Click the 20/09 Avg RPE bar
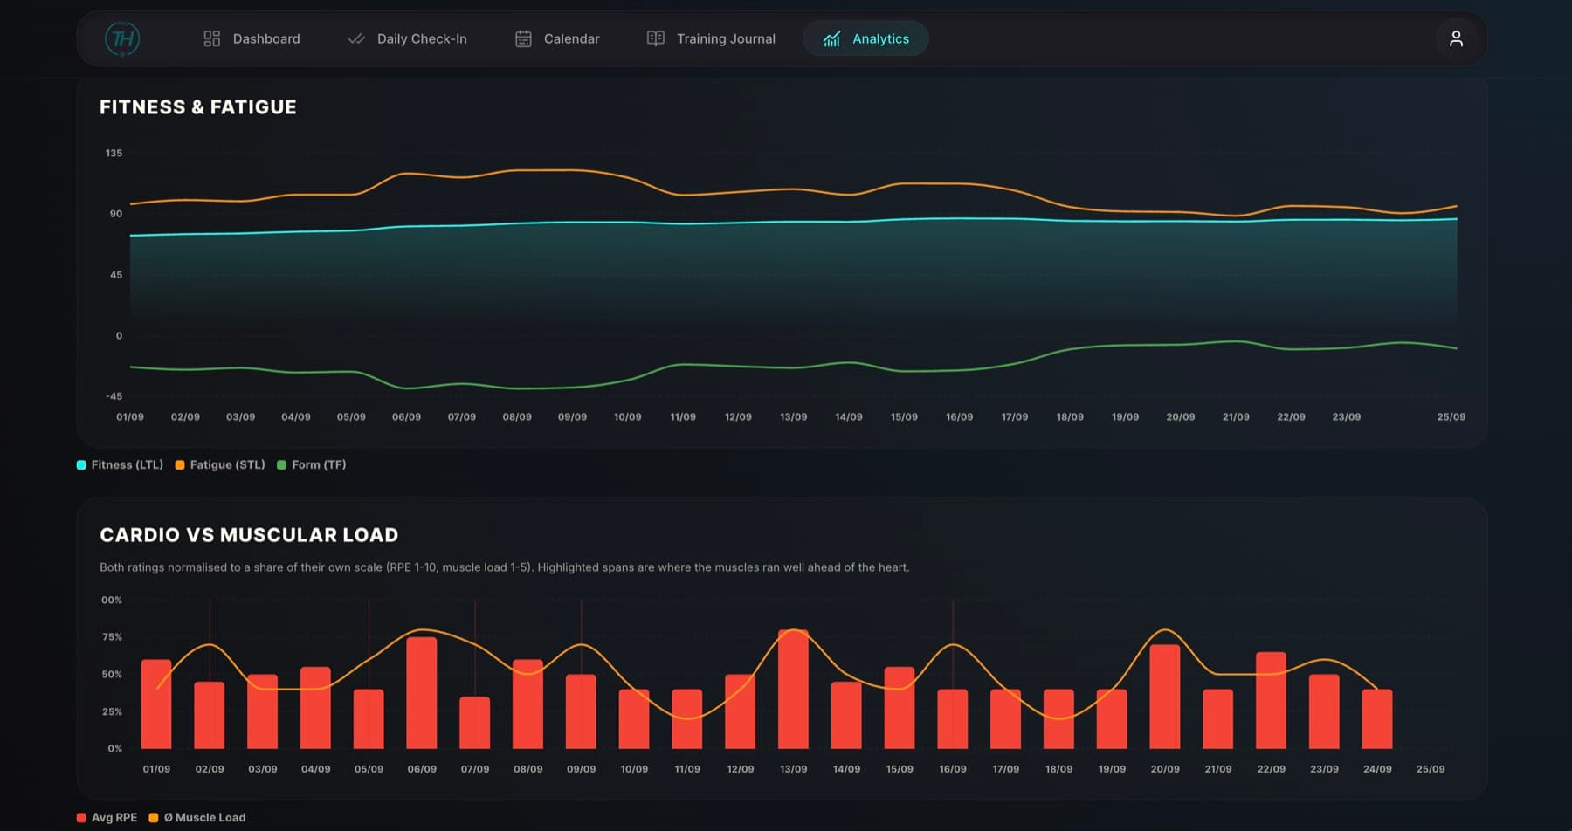Screen dimensions: 1572x831 click(1165, 696)
